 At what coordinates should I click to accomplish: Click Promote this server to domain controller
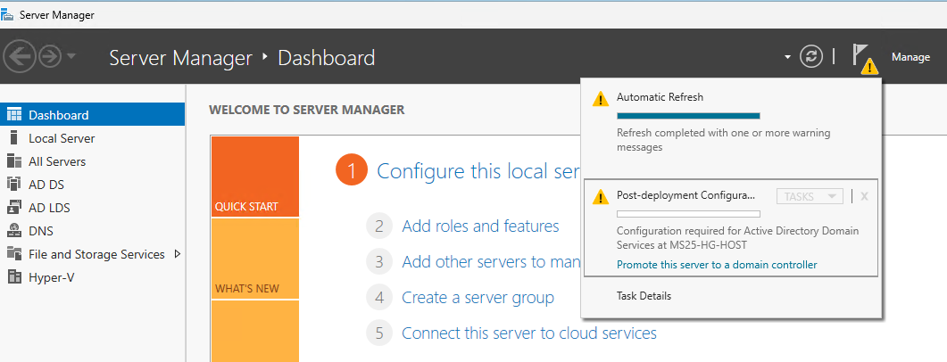tap(717, 265)
